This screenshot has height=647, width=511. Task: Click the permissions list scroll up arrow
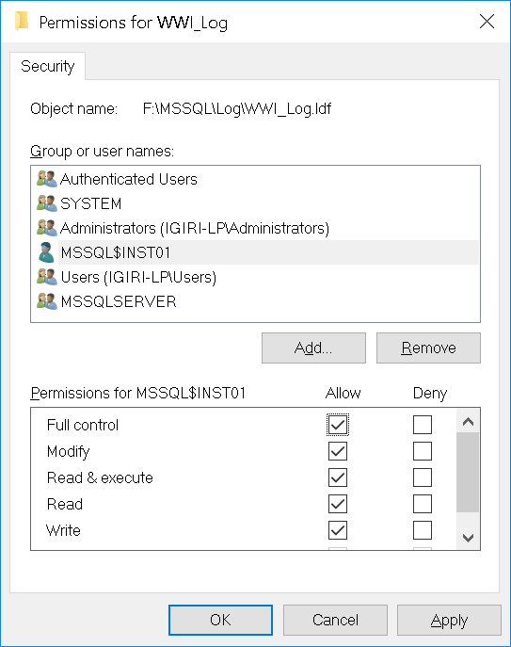click(468, 421)
